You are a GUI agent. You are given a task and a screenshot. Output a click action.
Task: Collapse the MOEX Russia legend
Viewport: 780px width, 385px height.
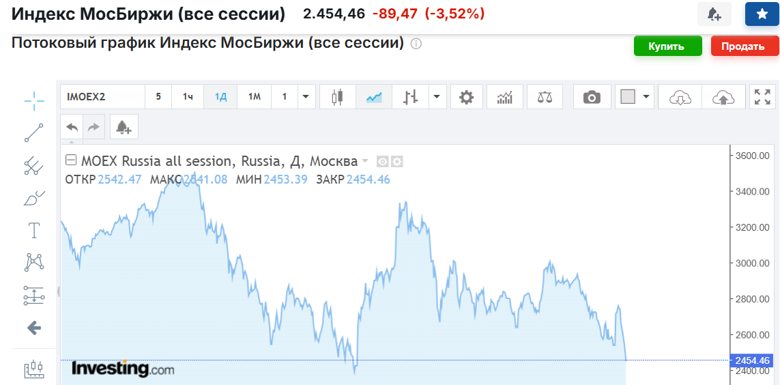click(71, 160)
